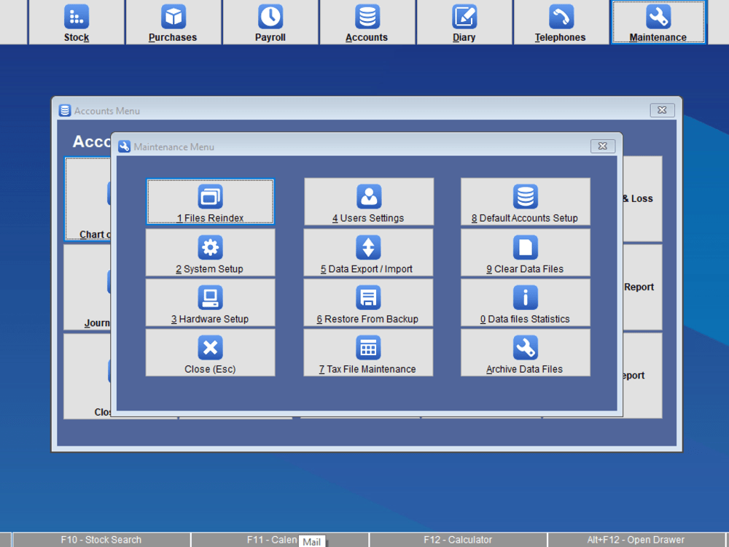This screenshot has height=547, width=729.
Task: Close the Maintenance Menu with Close (Esc)
Action: point(210,353)
